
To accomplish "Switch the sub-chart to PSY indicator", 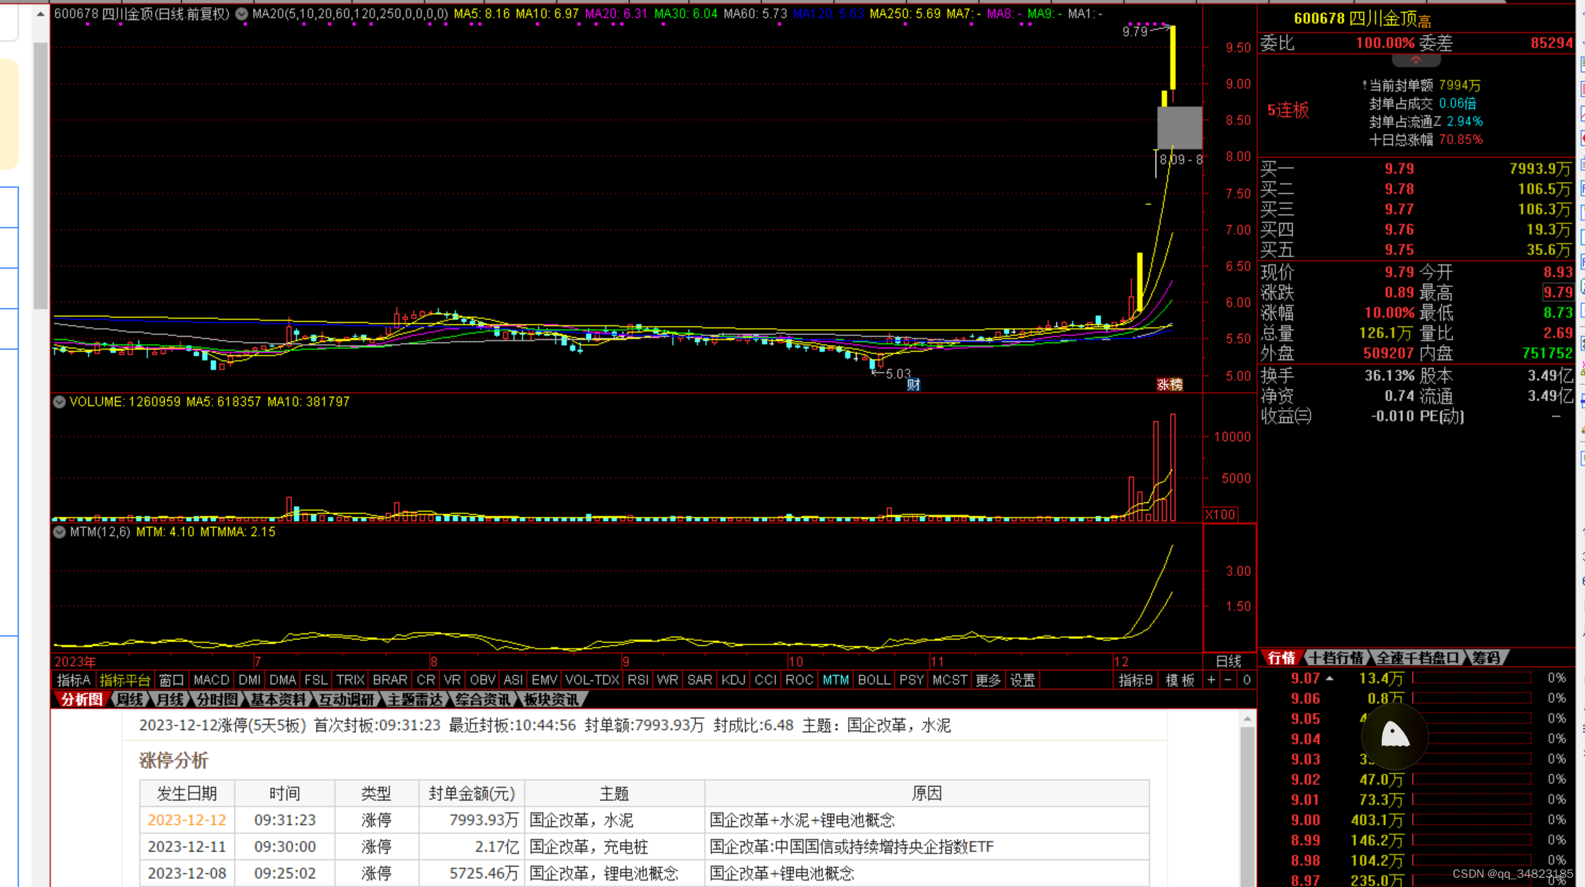I will (911, 680).
